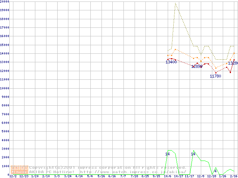
Task: Click the 3000 value on y-axis
Action: tap(6, 149)
